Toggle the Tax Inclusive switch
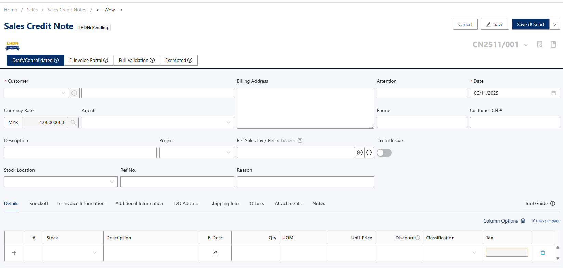This screenshot has width=563, height=268. tap(384, 153)
